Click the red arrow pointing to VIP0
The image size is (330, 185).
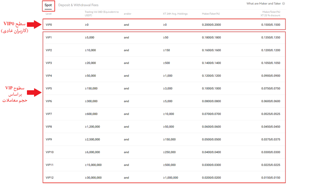34,24
